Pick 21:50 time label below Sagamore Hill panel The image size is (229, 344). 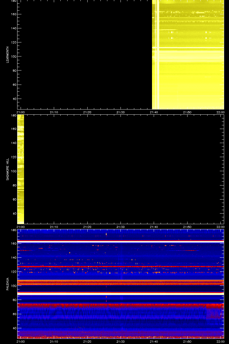(x=187, y=227)
